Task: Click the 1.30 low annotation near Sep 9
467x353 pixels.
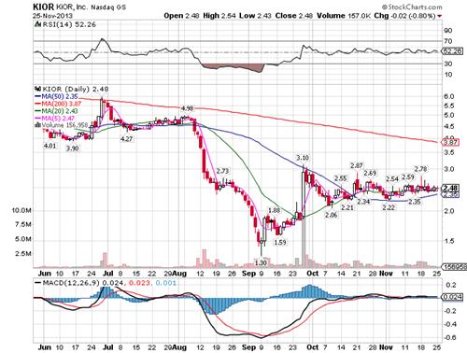Action: click(x=261, y=262)
